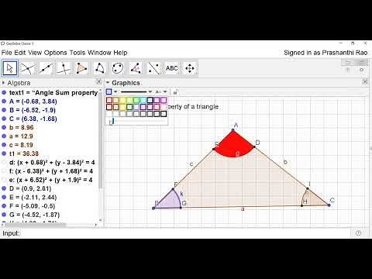The width and height of the screenshot is (372, 279).
Task: Pick the magenta color swatch
Action: [x=164, y=100]
